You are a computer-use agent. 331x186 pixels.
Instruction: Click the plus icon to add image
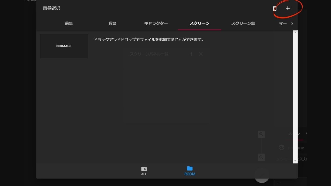coord(288,8)
